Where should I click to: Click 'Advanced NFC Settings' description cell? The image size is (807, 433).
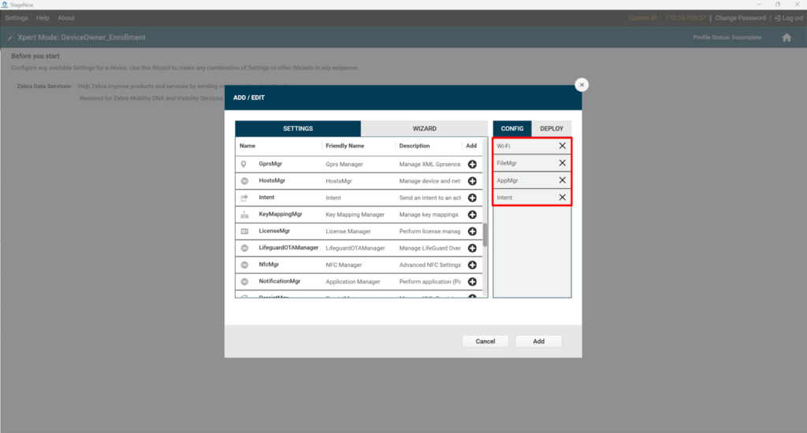[x=430, y=265]
